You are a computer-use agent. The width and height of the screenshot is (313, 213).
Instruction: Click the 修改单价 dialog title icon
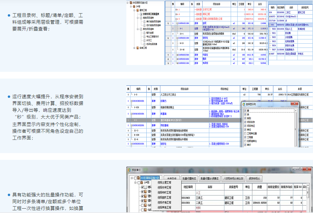(129, 170)
